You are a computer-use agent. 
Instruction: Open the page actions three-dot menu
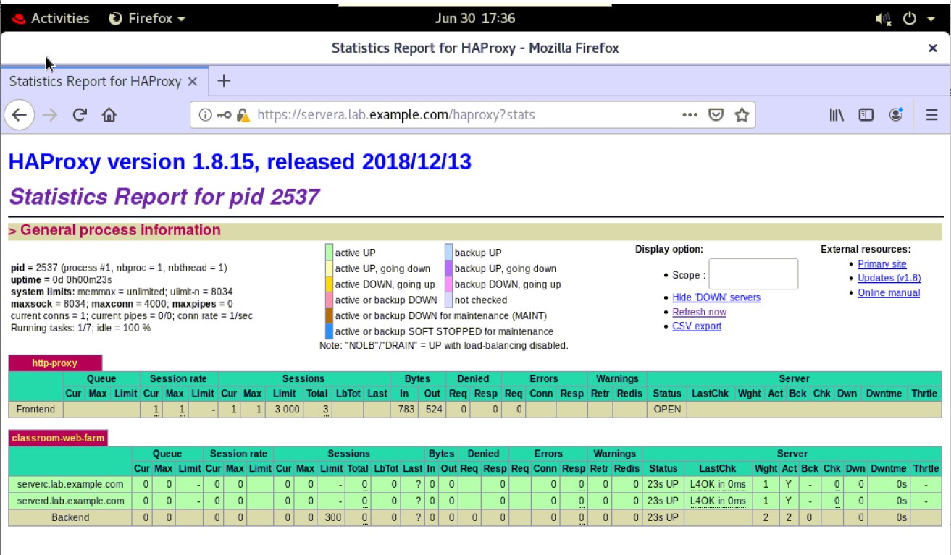coord(690,115)
